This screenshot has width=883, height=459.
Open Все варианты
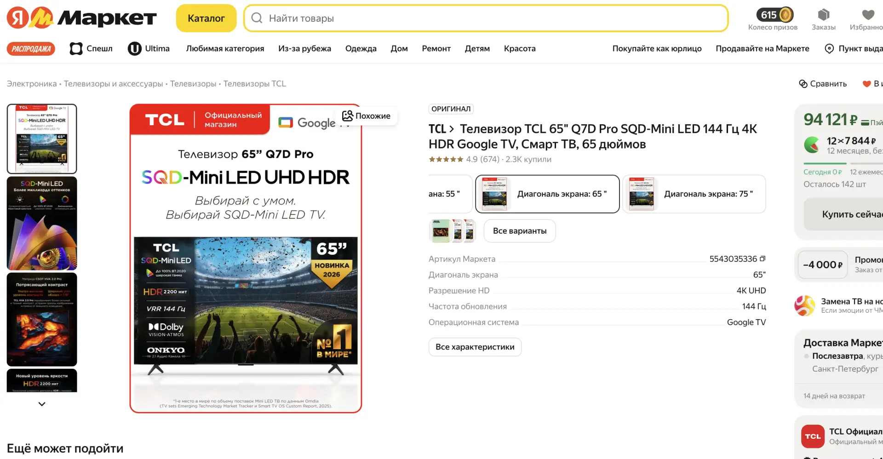520,231
